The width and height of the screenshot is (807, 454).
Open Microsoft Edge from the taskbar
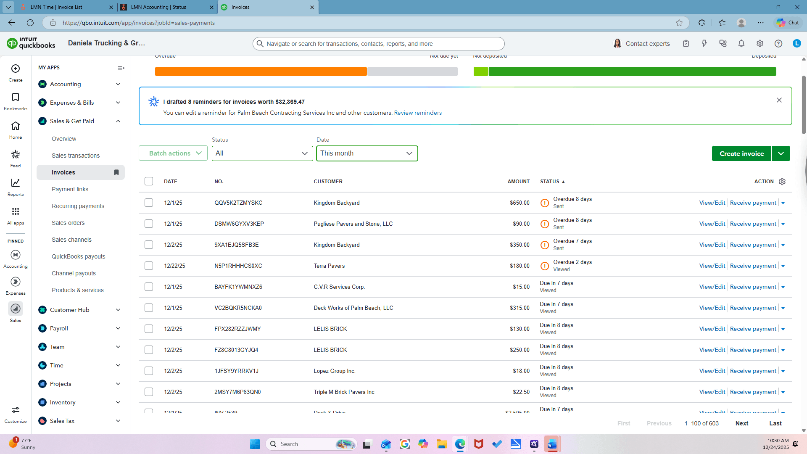460,444
